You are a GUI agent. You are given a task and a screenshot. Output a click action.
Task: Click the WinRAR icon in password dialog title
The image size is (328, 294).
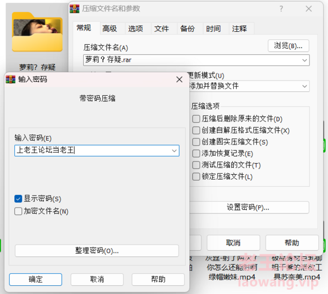(x=10, y=79)
